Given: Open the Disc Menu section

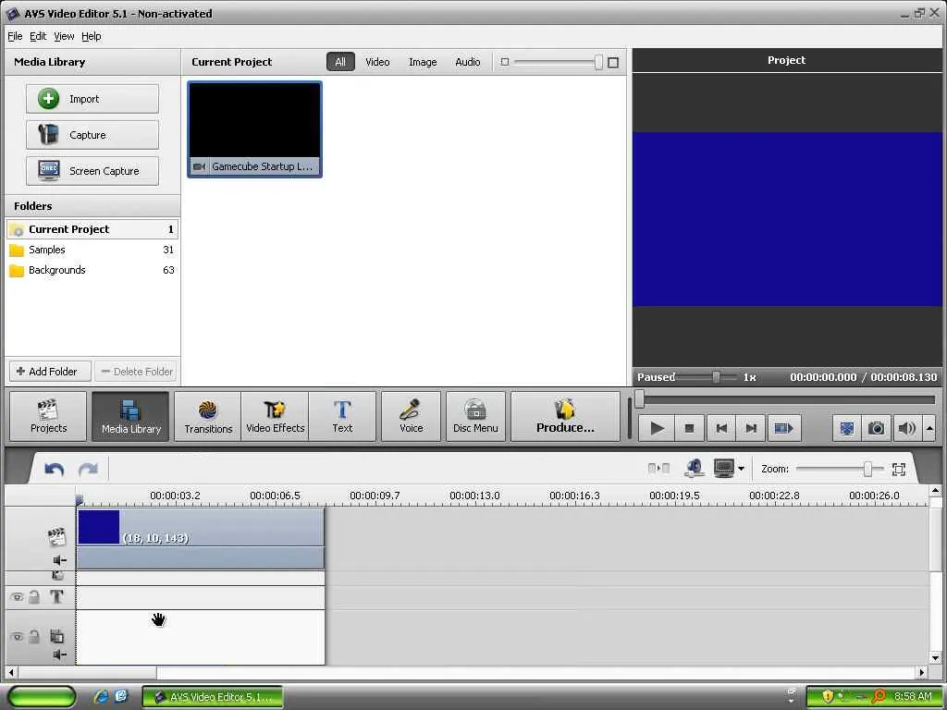Looking at the screenshot, I should tap(475, 417).
